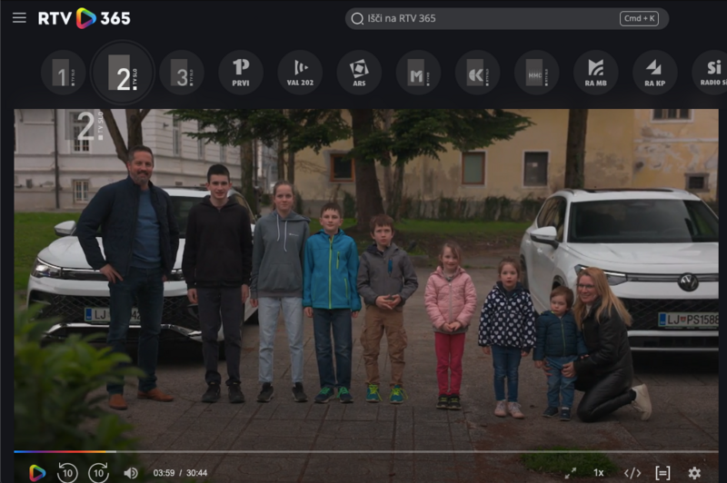This screenshot has width=727, height=483.
Task: Open the Radio Si channel
Action: pos(712,73)
